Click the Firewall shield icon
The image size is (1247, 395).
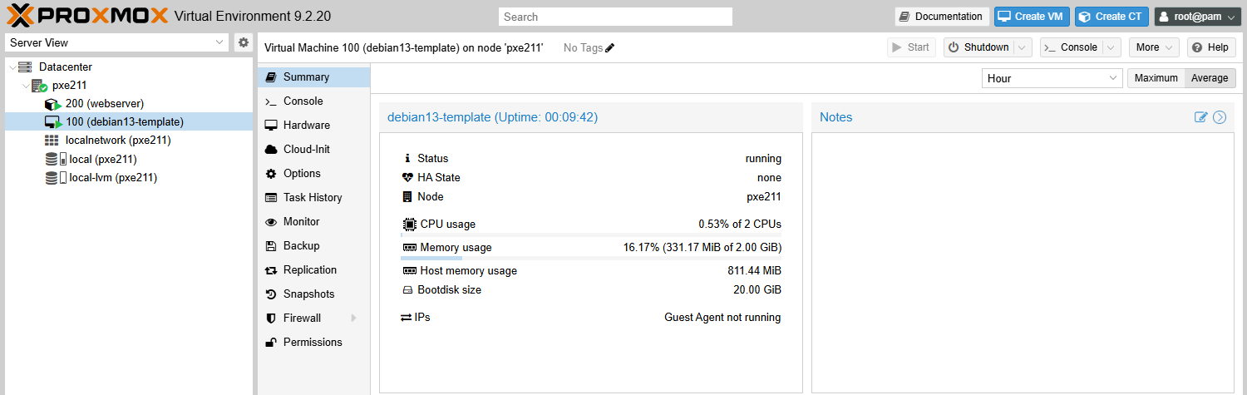coord(270,318)
